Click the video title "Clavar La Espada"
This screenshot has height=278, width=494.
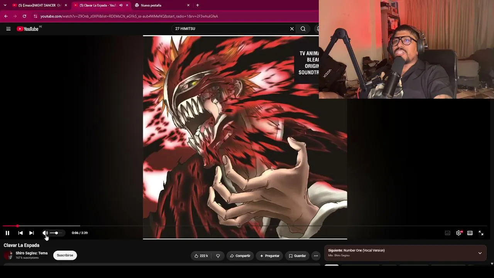click(x=22, y=245)
